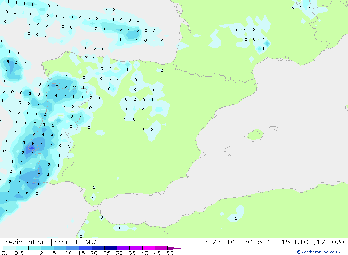This screenshot has width=348, height=255.
Task: Select the 15–20 mm legend color swatch
Action: pyautogui.click(x=85, y=248)
